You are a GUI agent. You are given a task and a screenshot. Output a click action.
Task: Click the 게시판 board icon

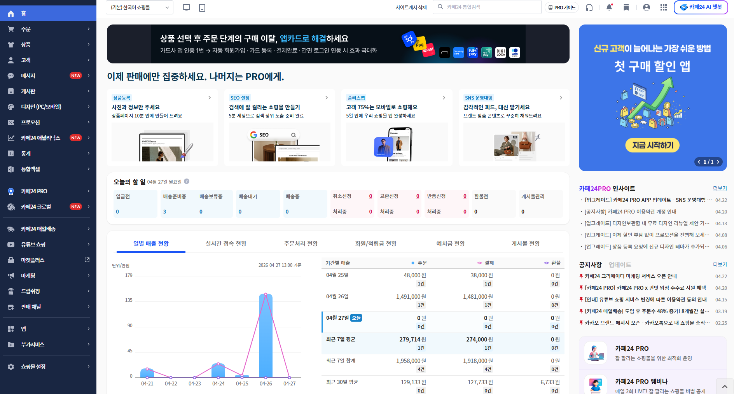11,91
